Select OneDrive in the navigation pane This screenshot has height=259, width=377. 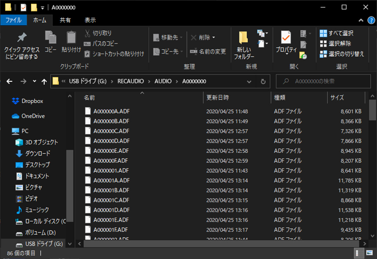point(28,116)
